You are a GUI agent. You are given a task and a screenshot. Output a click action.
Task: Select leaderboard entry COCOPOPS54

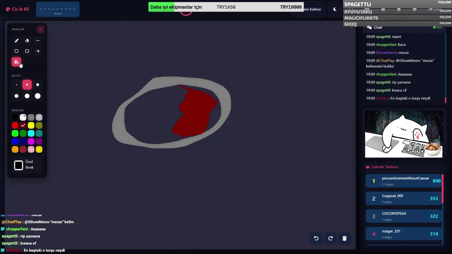point(404,216)
